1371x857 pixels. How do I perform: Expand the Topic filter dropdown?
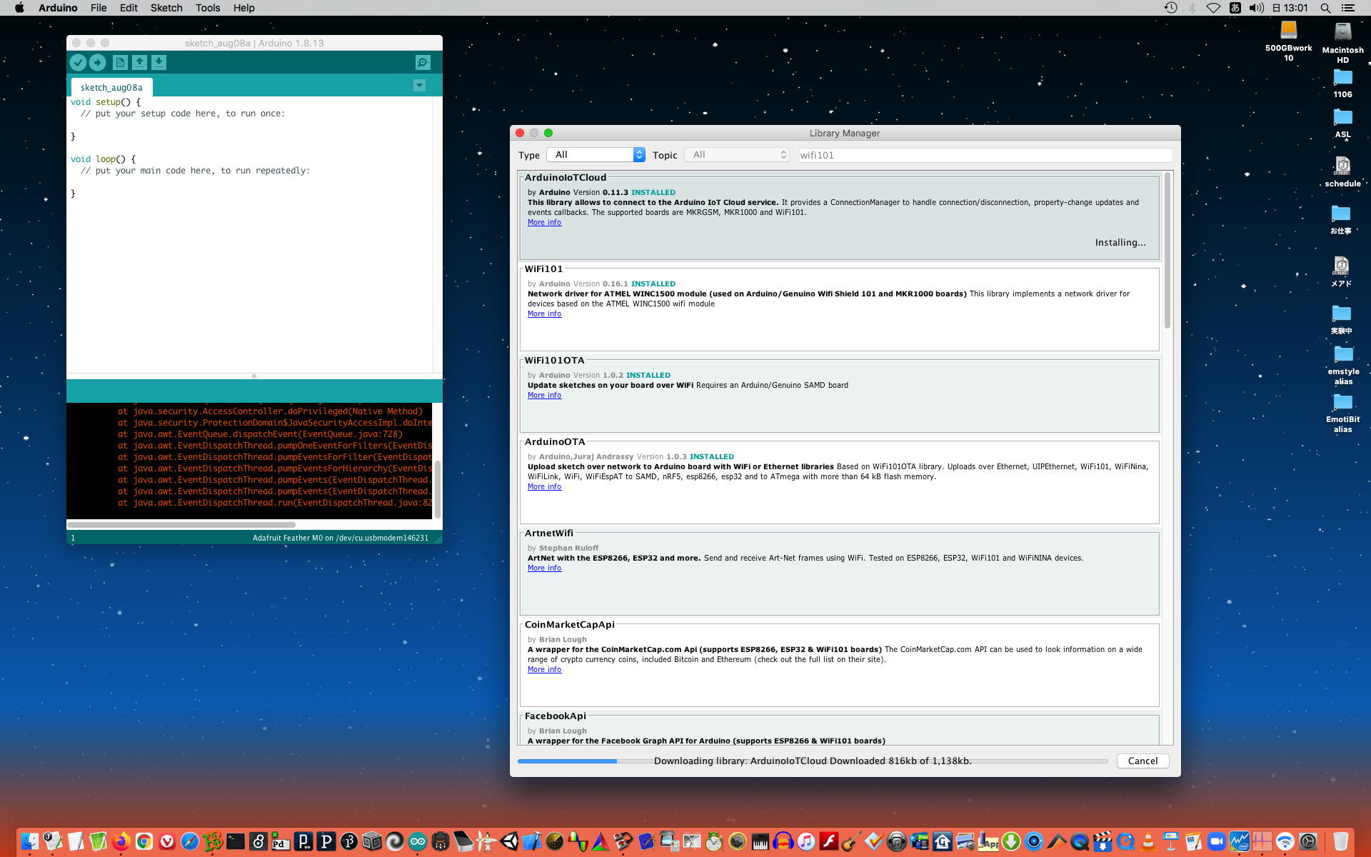(736, 155)
